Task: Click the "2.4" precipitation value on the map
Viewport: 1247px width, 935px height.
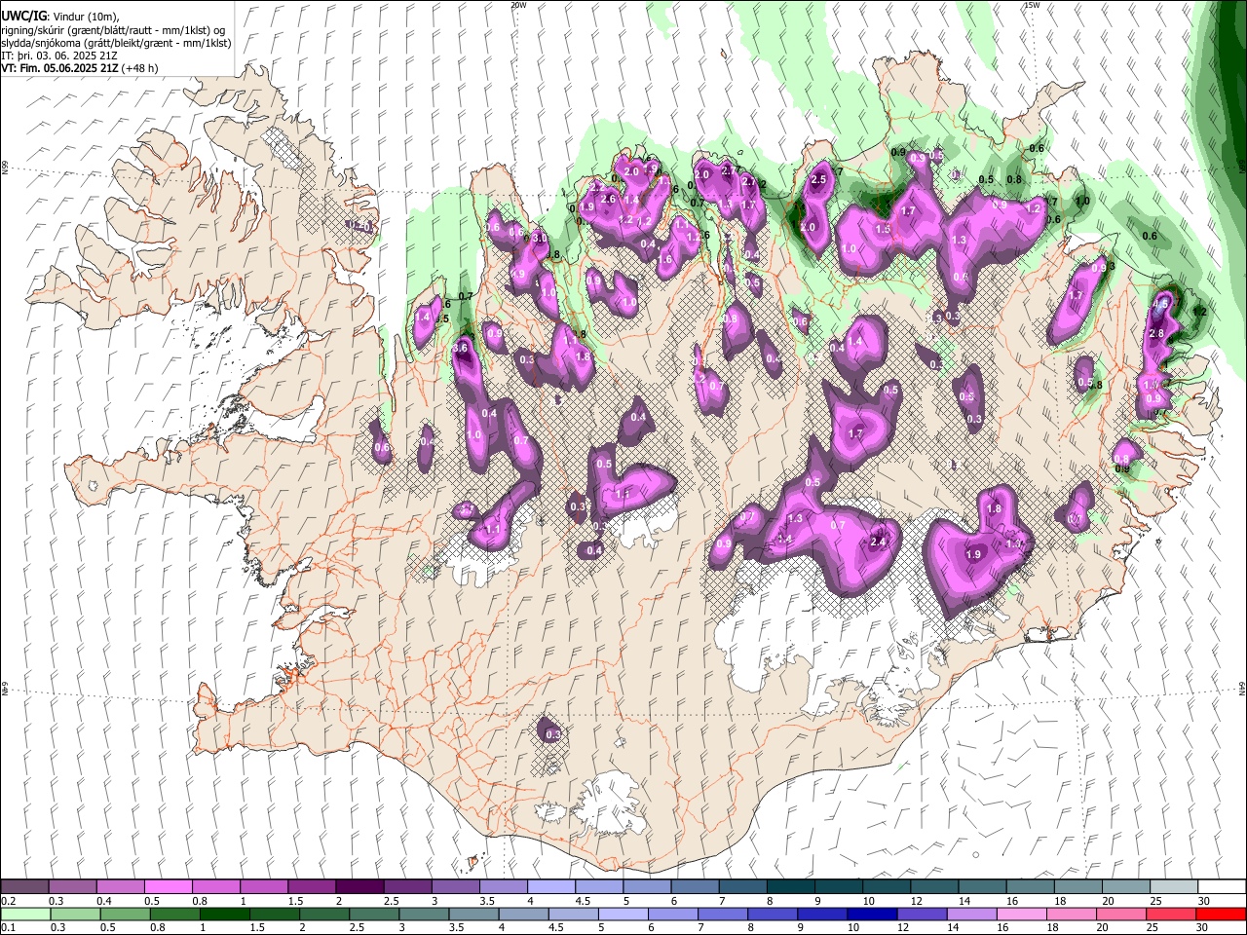Action: [878, 542]
